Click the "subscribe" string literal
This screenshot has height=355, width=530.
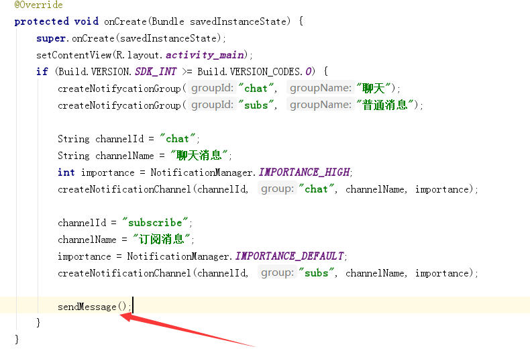[155, 223]
